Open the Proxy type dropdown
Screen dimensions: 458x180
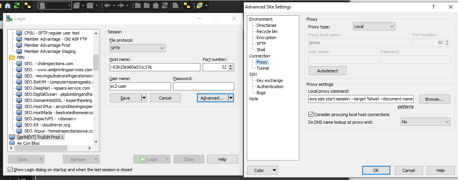[x=374, y=26]
